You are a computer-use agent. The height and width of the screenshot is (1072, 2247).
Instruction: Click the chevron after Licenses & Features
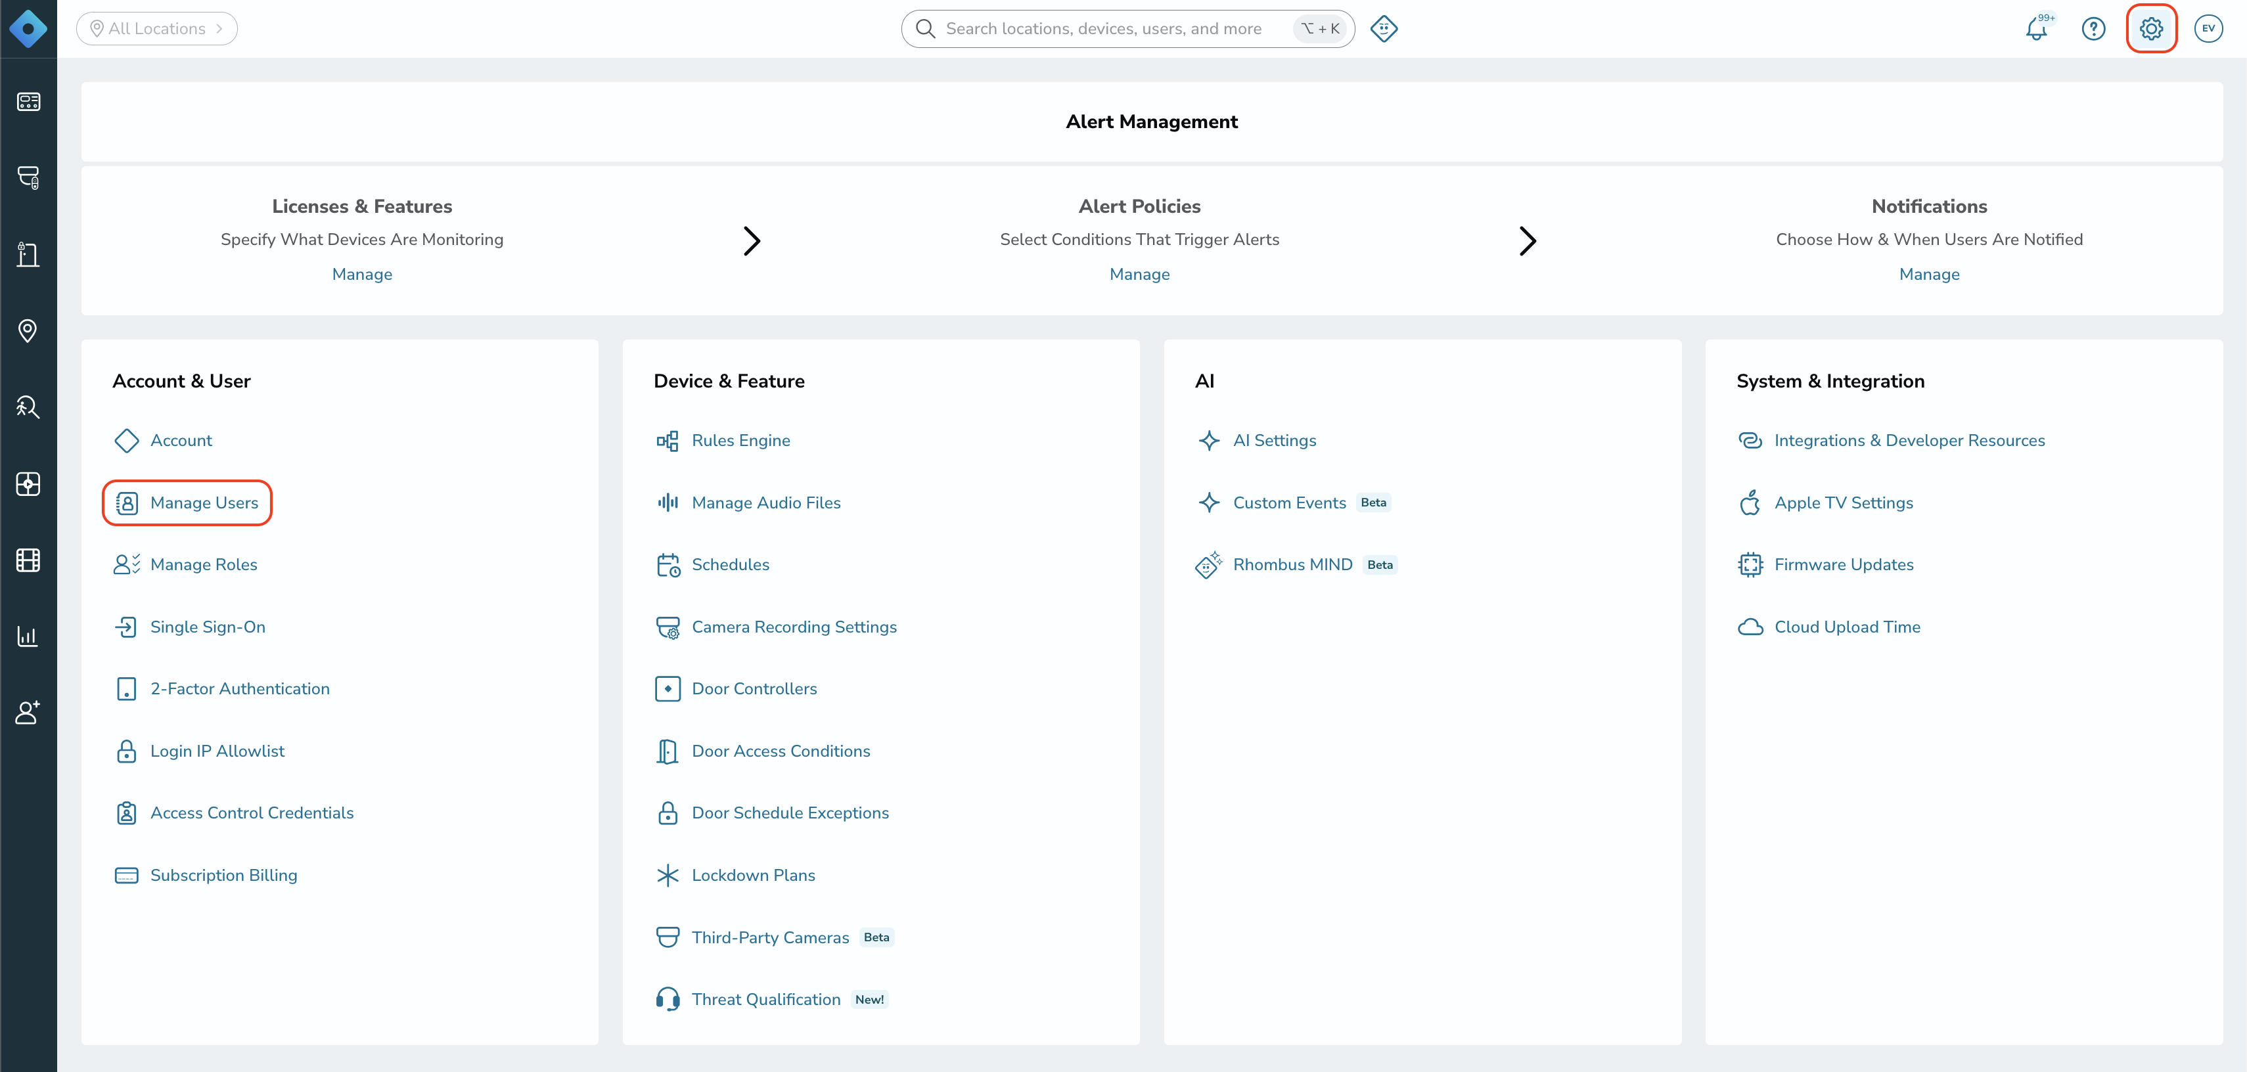point(752,241)
